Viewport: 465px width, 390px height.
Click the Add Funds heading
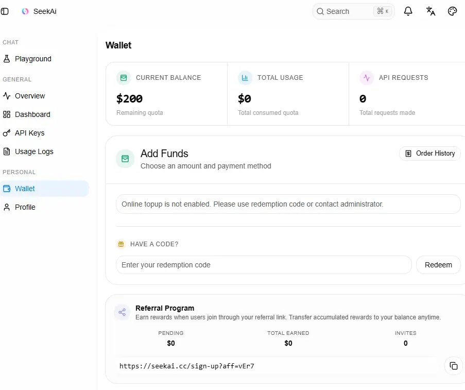(x=164, y=154)
